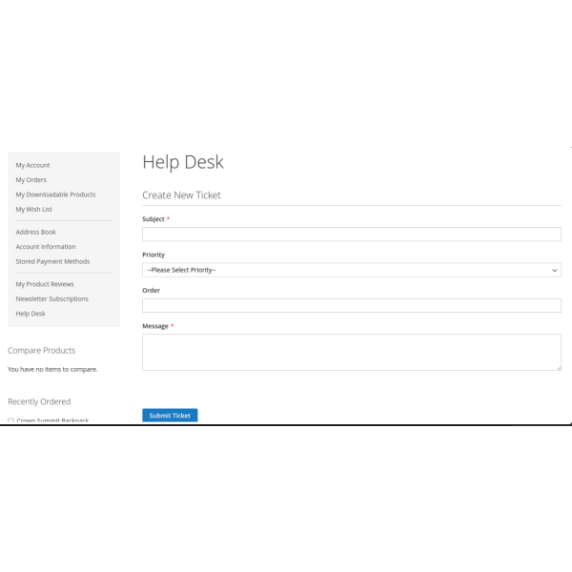Open Stored Payment Methods
Image resolution: width=572 pixels, height=572 pixels.
[x=52, y=261]
